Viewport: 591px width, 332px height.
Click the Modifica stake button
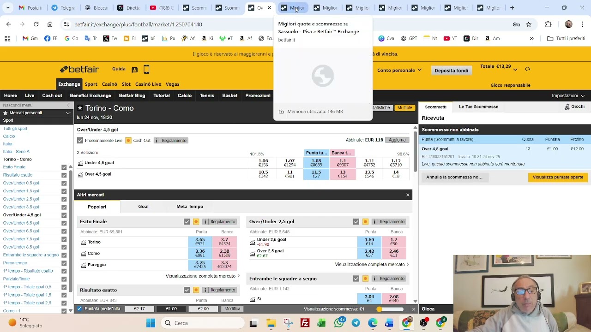[232, 309]
